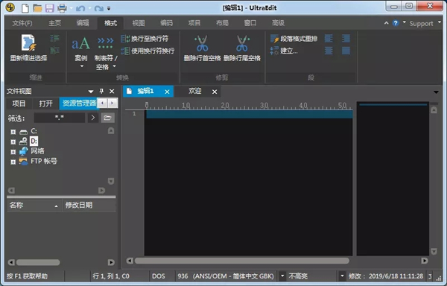Close the 欢迎 document tab
This screenshot has width=447, height=286.
tap(215, 92)
